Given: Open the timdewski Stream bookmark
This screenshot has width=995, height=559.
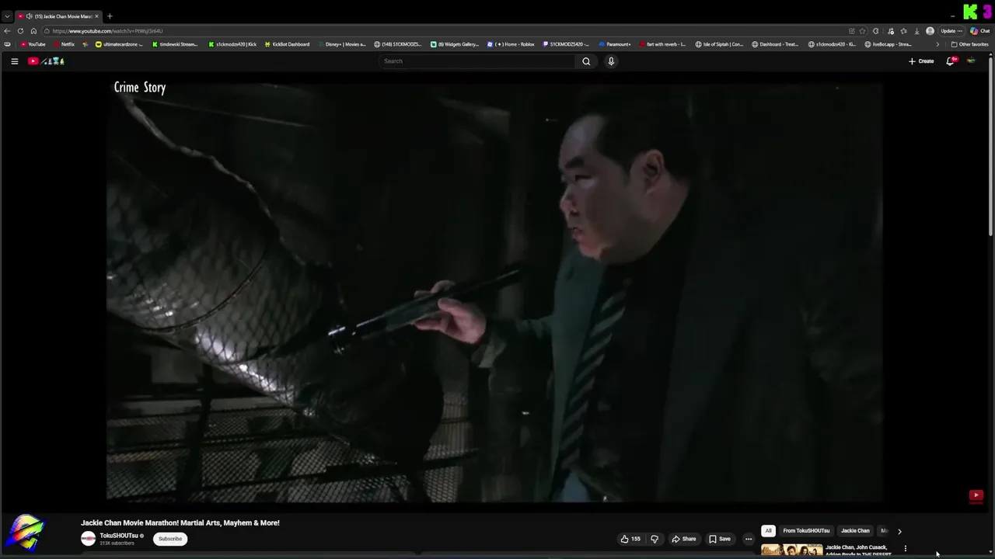Looking at the screenshot, I should [x=174, y=44].
